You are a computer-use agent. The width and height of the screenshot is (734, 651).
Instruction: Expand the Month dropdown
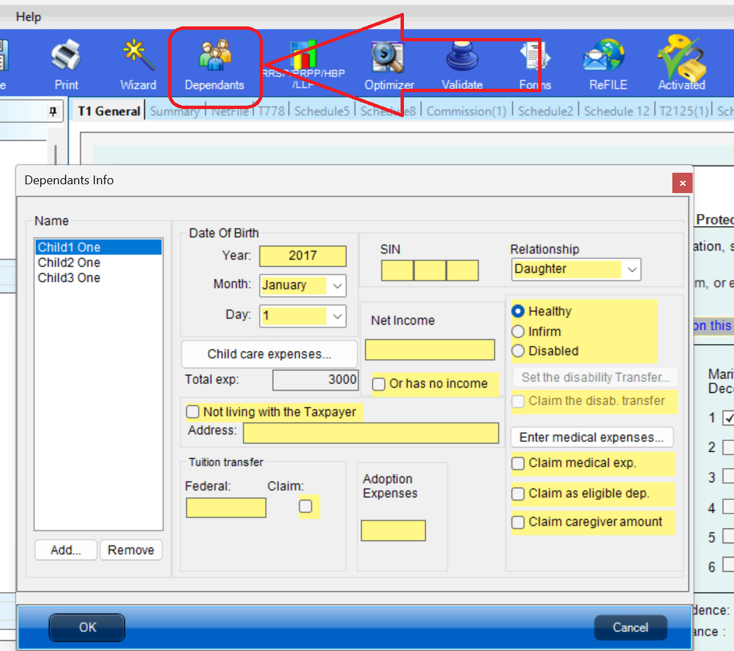(x=338, y=286)
